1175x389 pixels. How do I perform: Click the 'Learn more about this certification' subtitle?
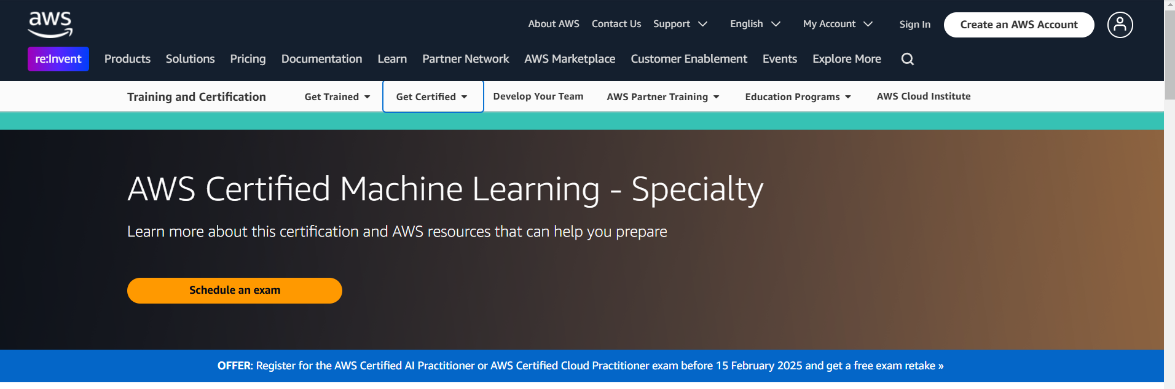point(397,232)
